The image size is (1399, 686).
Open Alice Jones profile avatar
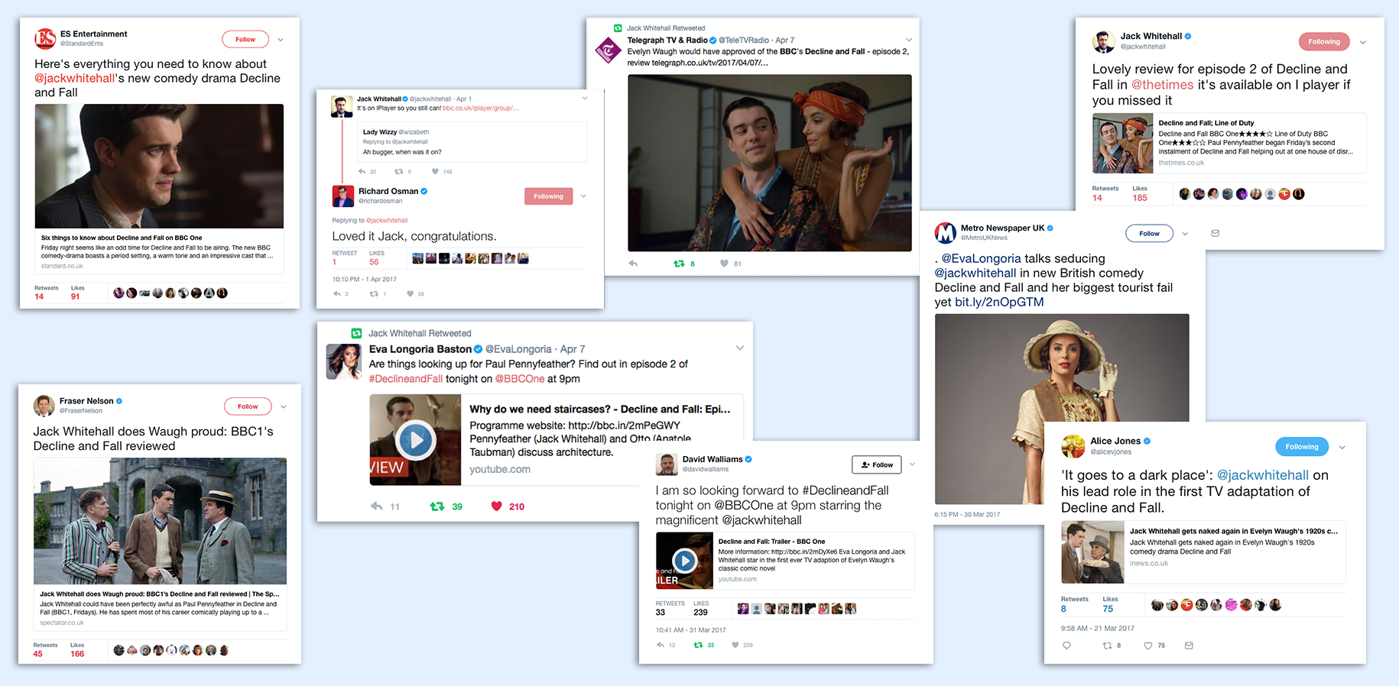1073,446
